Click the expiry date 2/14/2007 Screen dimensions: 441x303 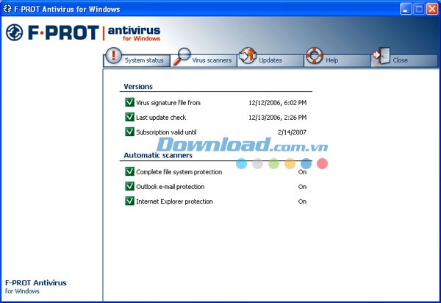292,132
